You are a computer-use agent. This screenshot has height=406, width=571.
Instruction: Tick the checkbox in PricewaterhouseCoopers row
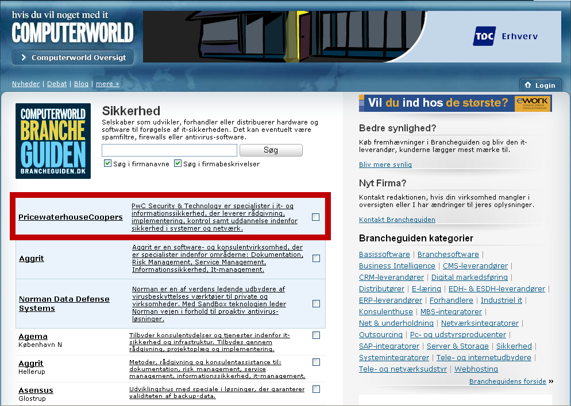[316, 217]
